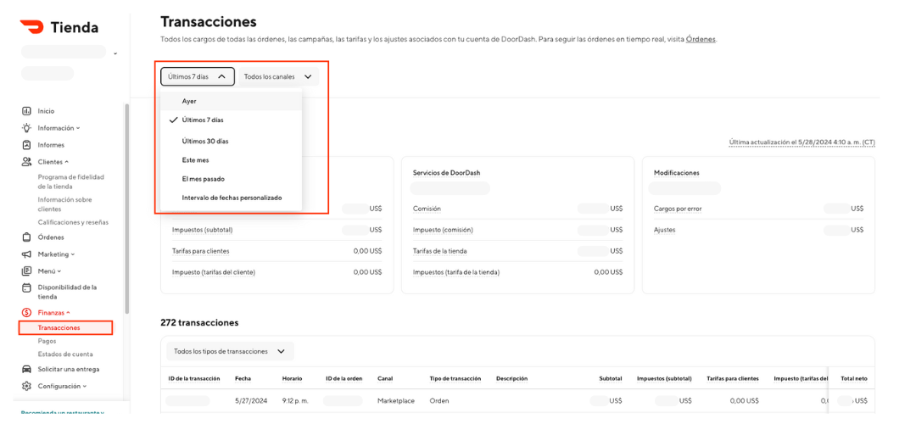Click the Canal column header
This screenshot has width=916, height=424.
385,378
